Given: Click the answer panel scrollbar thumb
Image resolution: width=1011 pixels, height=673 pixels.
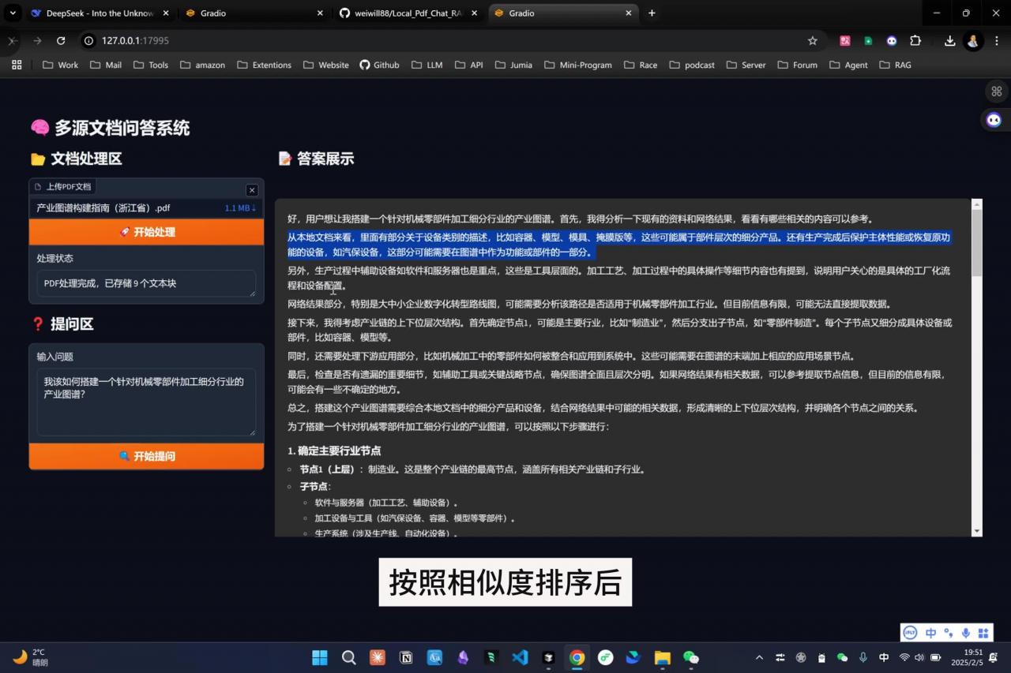Looking at the screenshot, I should [977, 243].
